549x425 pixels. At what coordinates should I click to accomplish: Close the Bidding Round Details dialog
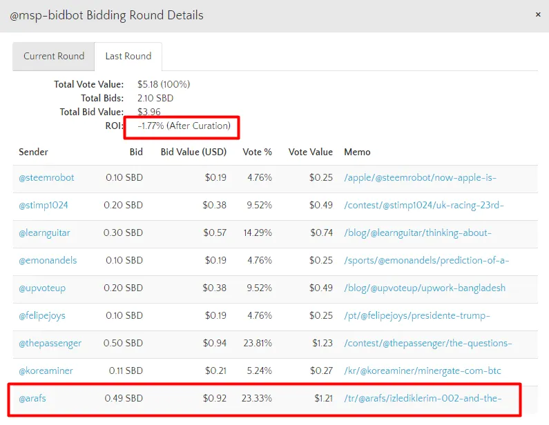pyautogui.click(x=538, y=14)
